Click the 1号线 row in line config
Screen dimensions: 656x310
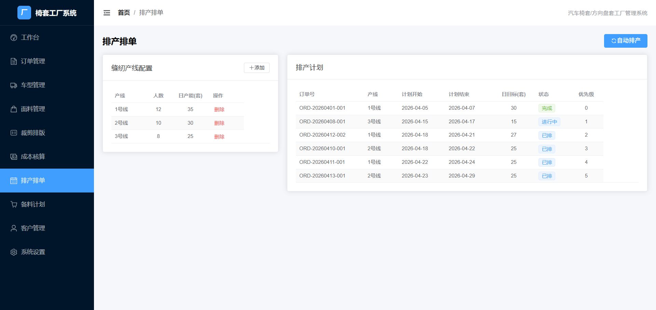coord(178,109)
